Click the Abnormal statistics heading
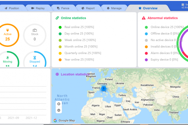 tap(163, 18)
